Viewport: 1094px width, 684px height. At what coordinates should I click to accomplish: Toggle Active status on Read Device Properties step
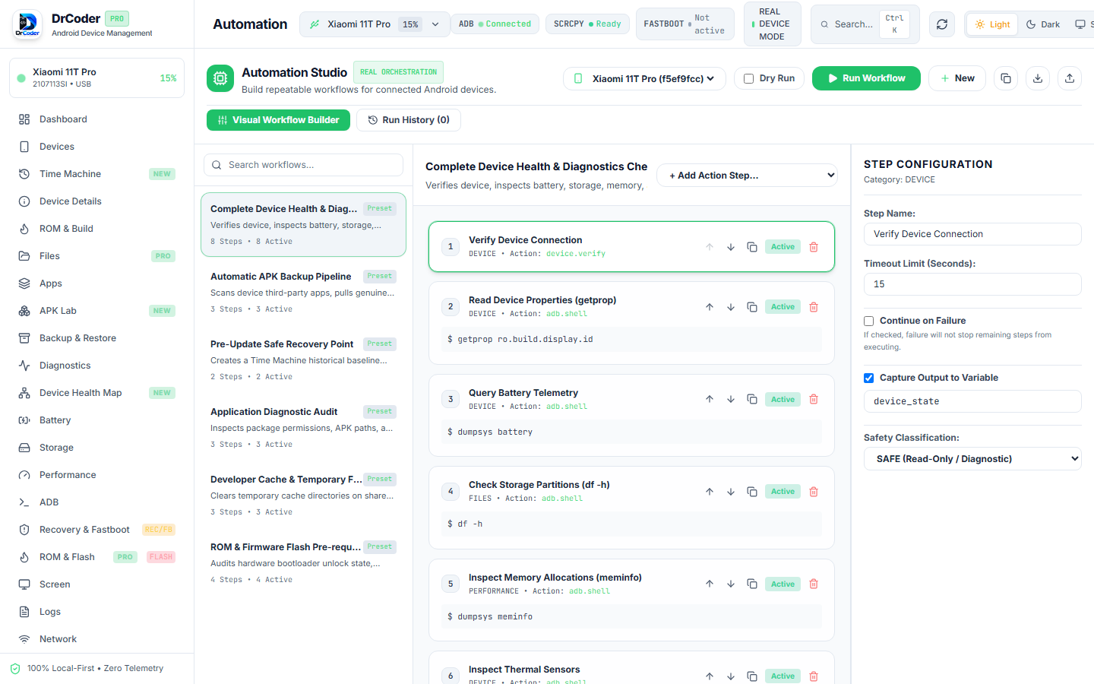coord(783,307)
